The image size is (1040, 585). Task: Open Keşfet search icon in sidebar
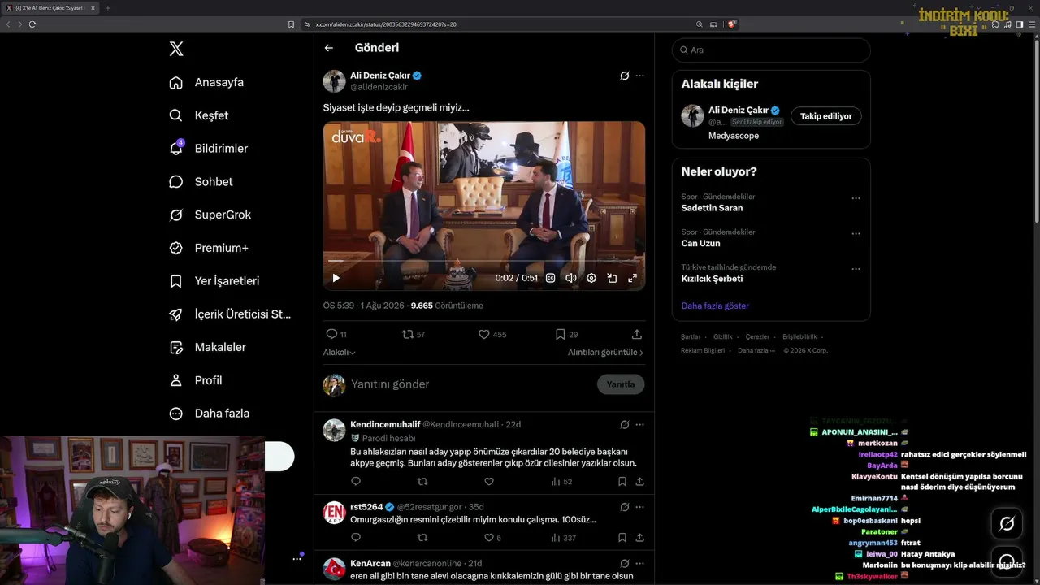tap(175, 115)
